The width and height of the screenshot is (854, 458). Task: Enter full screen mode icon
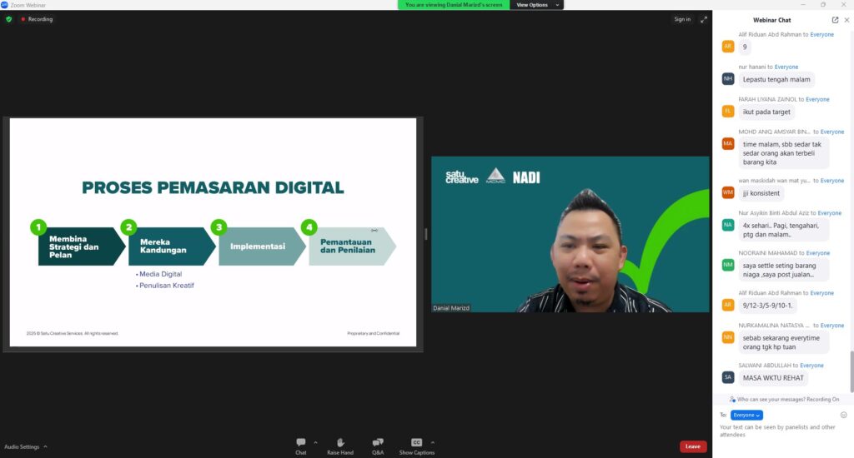coord(703,19)
